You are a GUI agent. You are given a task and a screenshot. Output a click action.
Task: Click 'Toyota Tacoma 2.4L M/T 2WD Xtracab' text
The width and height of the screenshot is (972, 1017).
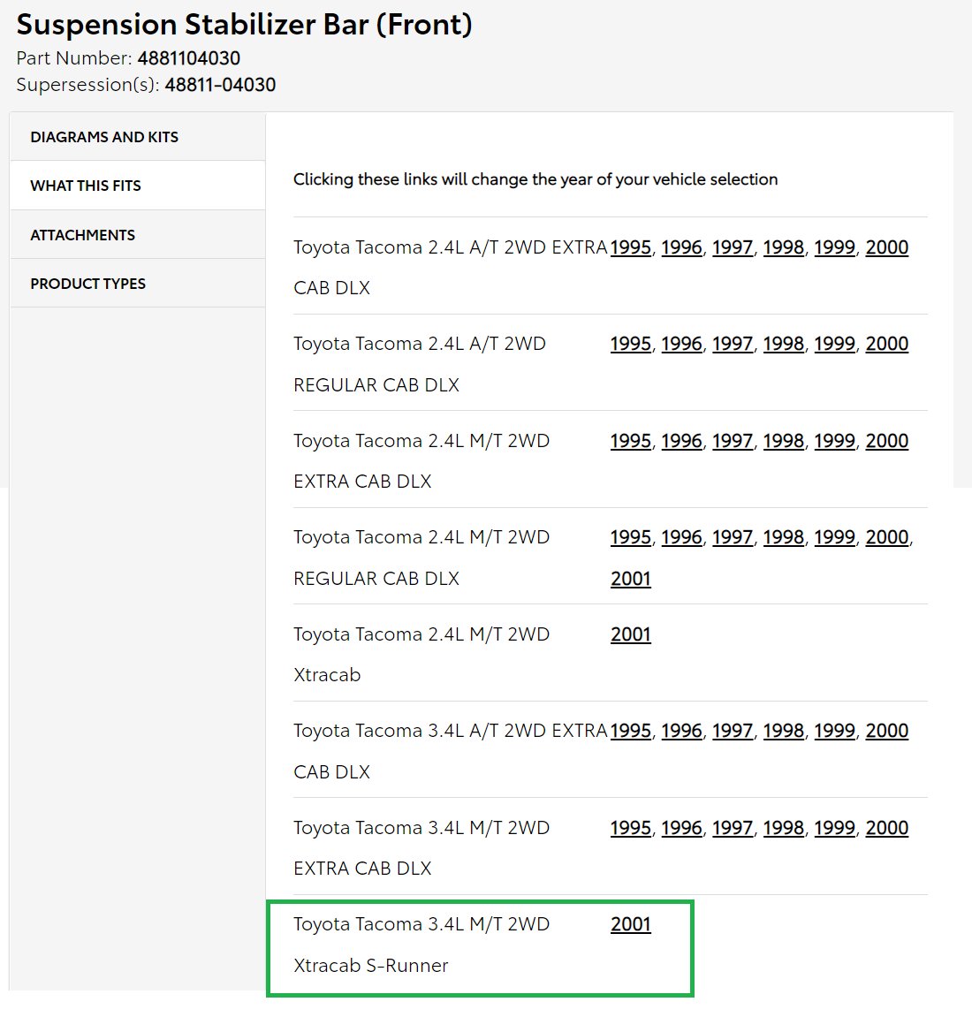pyautogui.click(x=421, y=655)
